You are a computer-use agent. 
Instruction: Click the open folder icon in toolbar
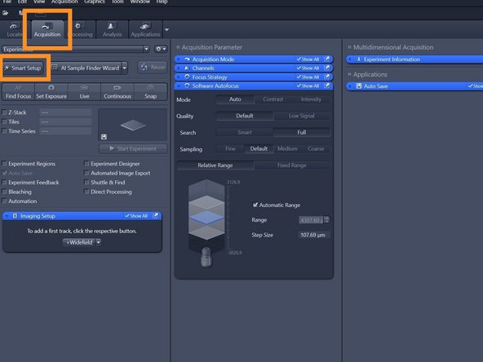pyautogui.click(x=5, y=13)
